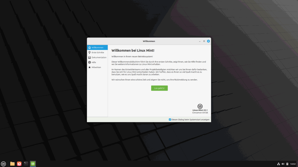Open the Linux Mint start menu
The height and width of the screenshot is (167, 298).
(4, 164)
